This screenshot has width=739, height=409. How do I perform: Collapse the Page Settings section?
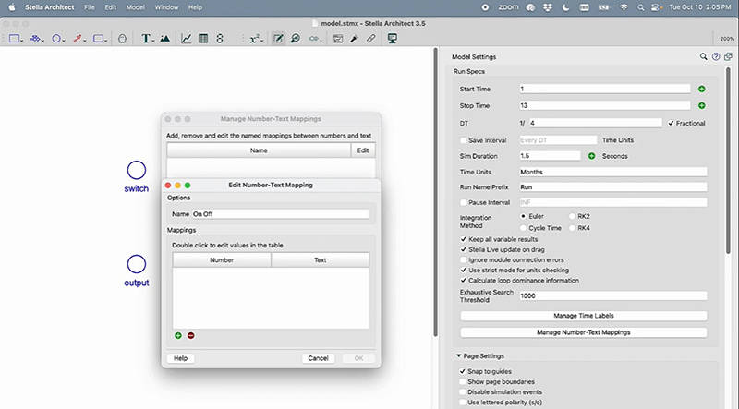[x=457, y=356]
